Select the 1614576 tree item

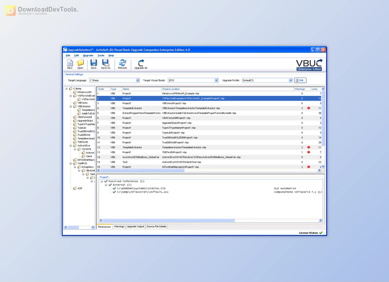pos(86,149)
